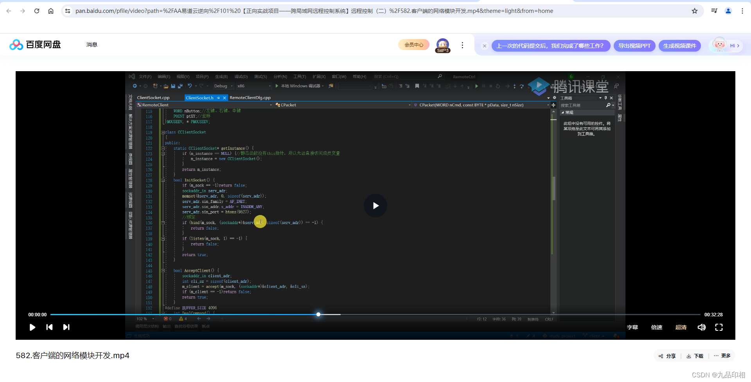Open the 百度网盘 logo home link
751x382 pixels.
[x=35, y=45]
